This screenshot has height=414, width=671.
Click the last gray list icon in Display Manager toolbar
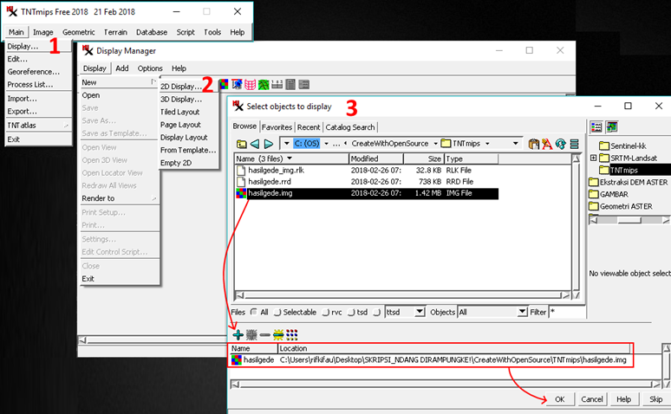point(303,84)
